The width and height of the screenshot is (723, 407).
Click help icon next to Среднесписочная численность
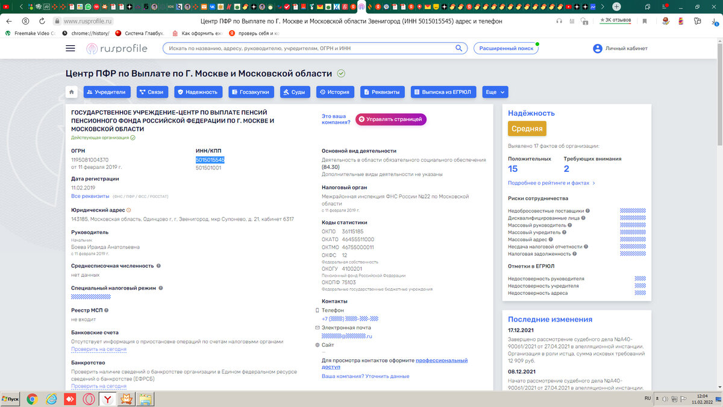tap(159, 265)
